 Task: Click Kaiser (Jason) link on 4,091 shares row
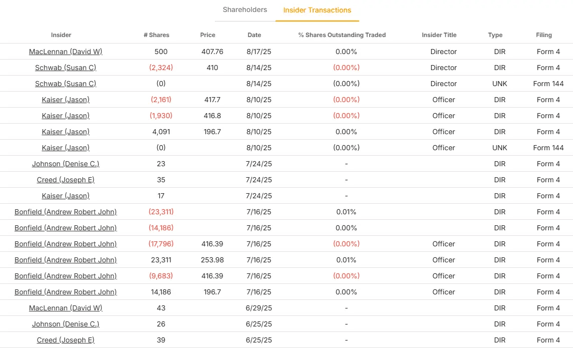pos(66,132)
